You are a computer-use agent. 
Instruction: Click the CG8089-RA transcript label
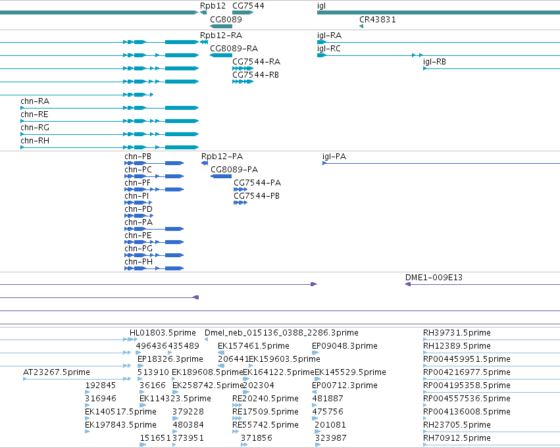(234, 49)
